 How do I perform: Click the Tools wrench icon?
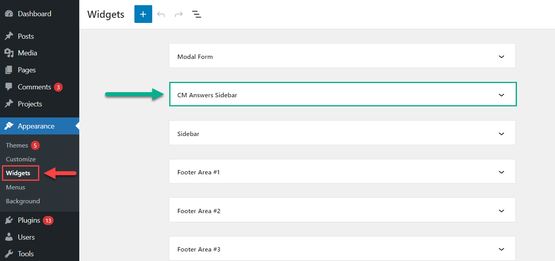tap(9, 254)
